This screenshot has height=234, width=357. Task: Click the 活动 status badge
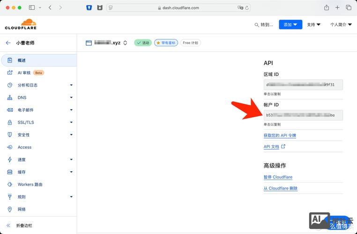point(143,43)
